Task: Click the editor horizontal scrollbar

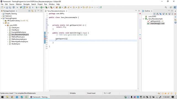Action: 93,90
